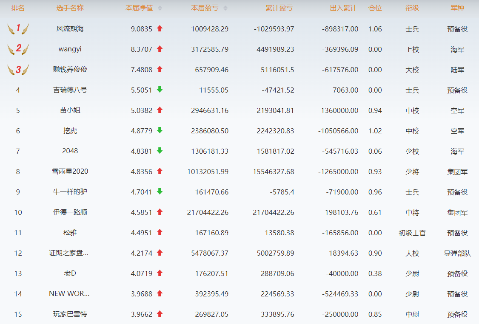This screenshot has width=479, height=324.
Task: Open player 赚钱养俊俊
Action: [x=70, y=70]
